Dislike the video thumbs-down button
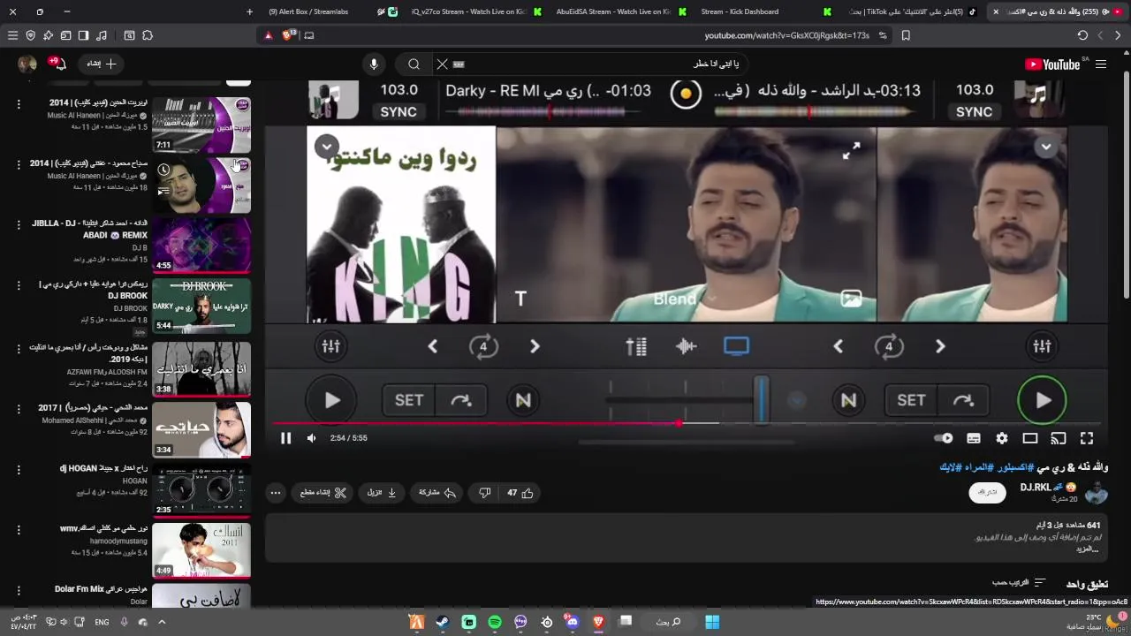1131x636 pixels. point(484,493)
